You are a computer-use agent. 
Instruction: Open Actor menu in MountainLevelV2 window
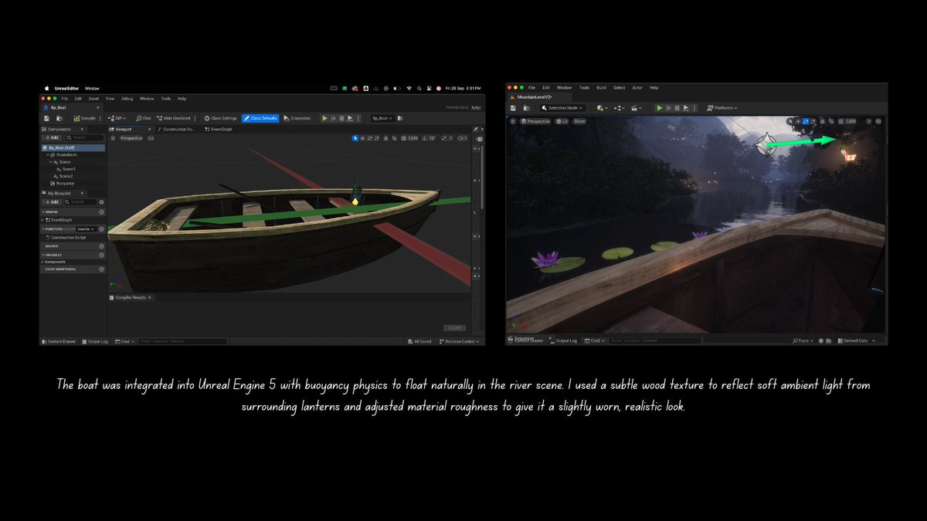click(x=637, y=88)
